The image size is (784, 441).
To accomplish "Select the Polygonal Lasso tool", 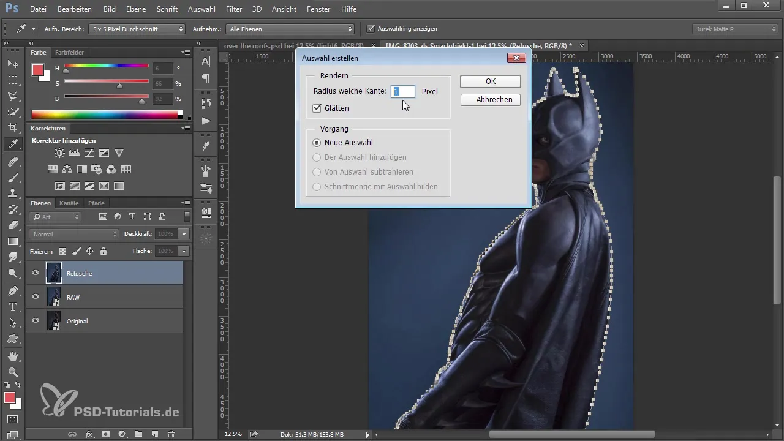I will click(12, 96).
